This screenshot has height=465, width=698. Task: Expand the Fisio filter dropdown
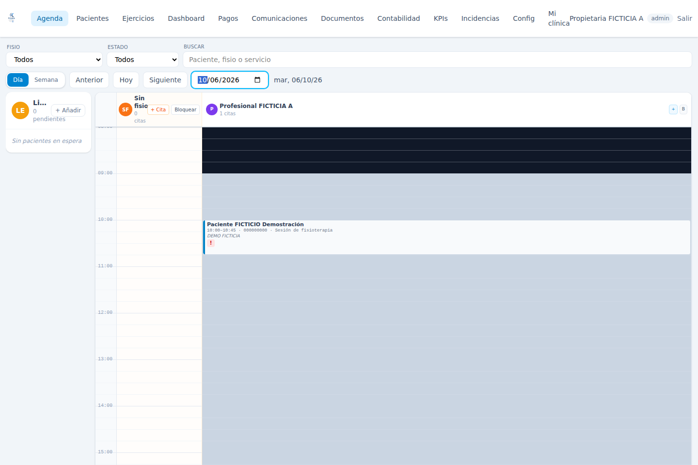pos(55,60)
